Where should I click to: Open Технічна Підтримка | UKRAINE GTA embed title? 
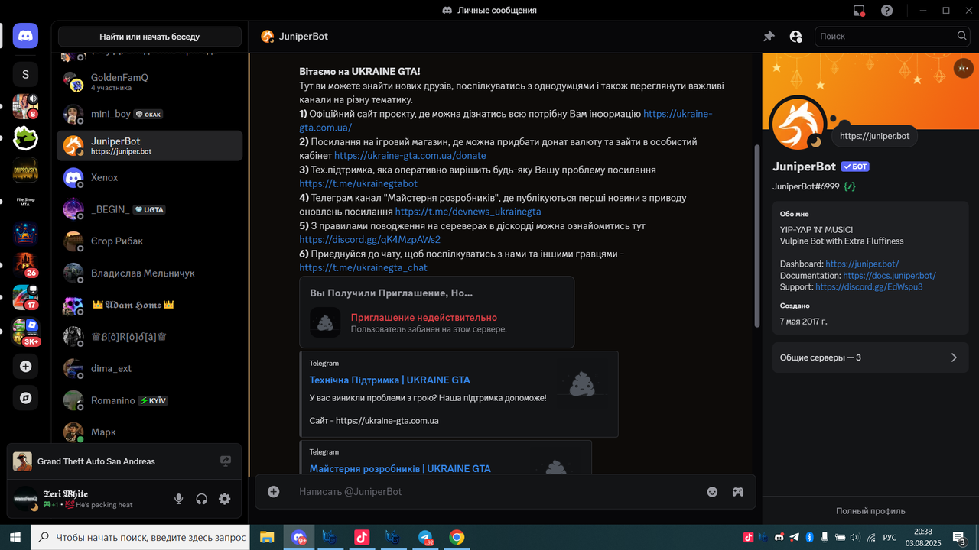pos(389,380)
